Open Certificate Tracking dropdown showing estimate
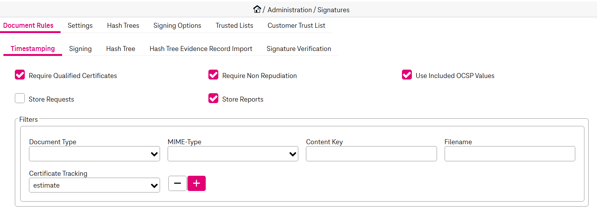This screenshot has width=597, height=210. click(x=94, y=185)
